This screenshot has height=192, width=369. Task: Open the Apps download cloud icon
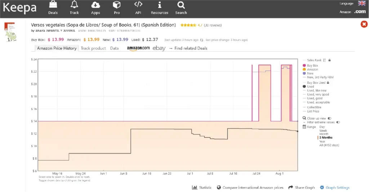tap(95, 5)
